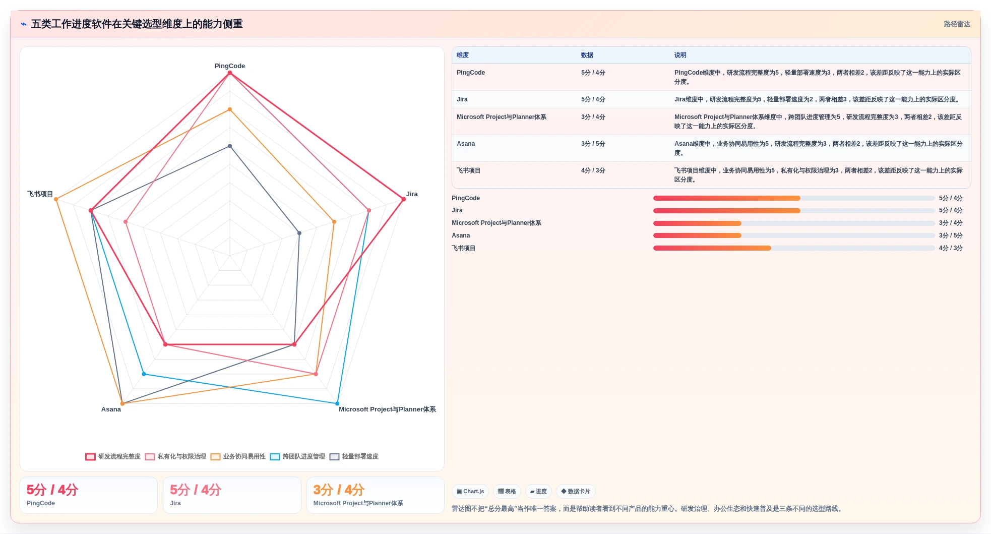
Task: Click the Asana progress bar
Action: [x=794, y=235]
